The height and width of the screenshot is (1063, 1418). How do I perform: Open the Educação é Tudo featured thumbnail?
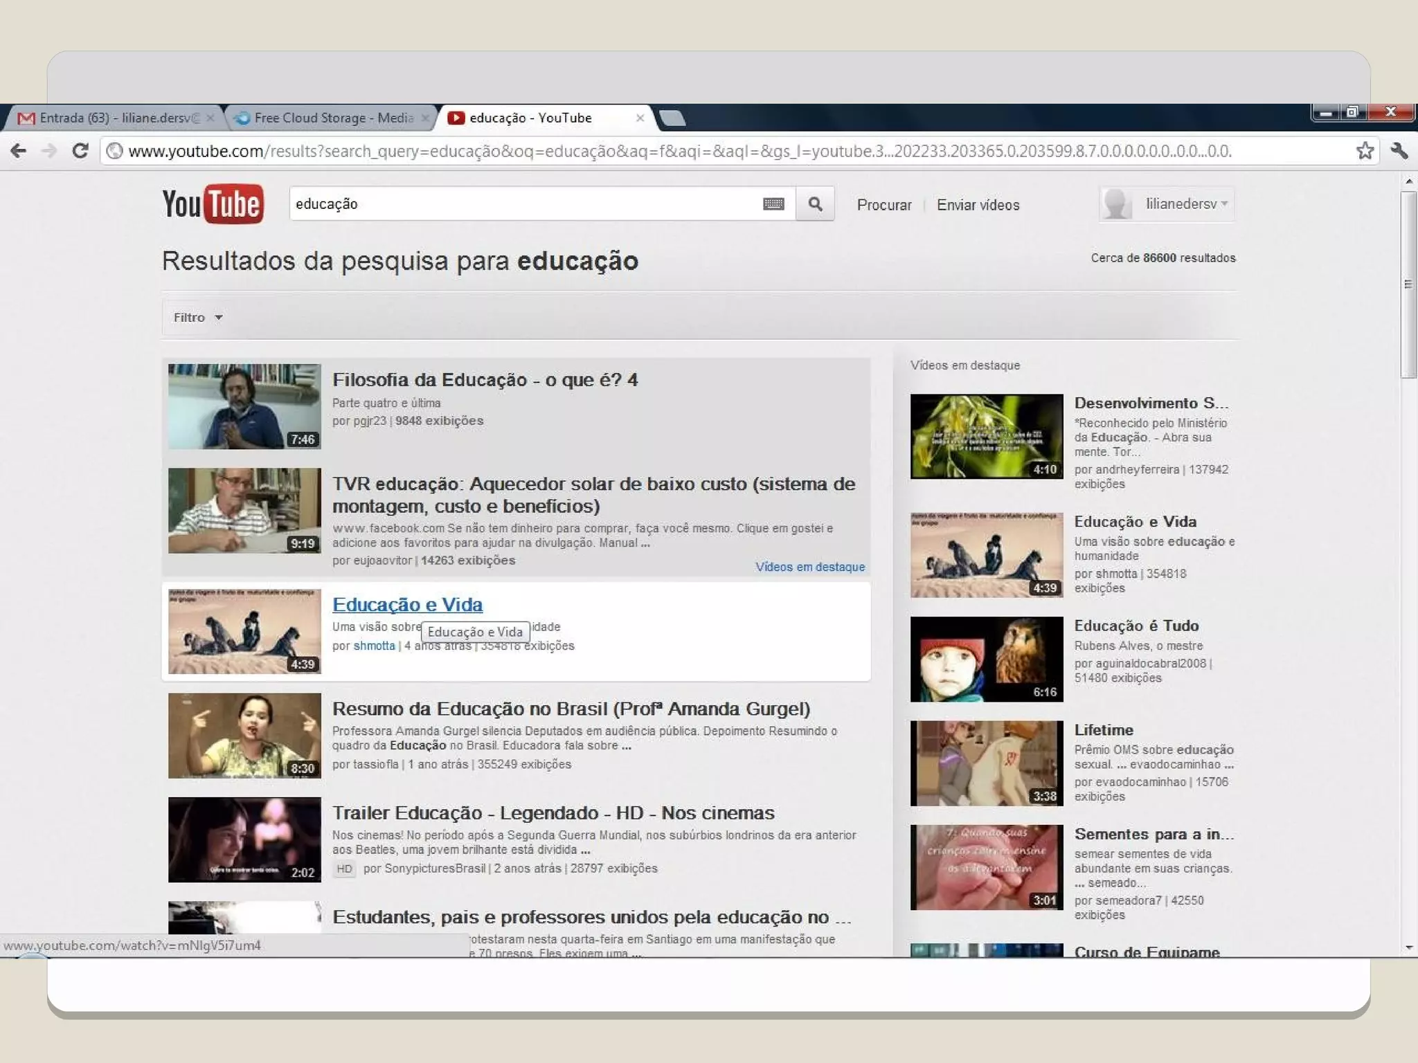coord(986,659)
